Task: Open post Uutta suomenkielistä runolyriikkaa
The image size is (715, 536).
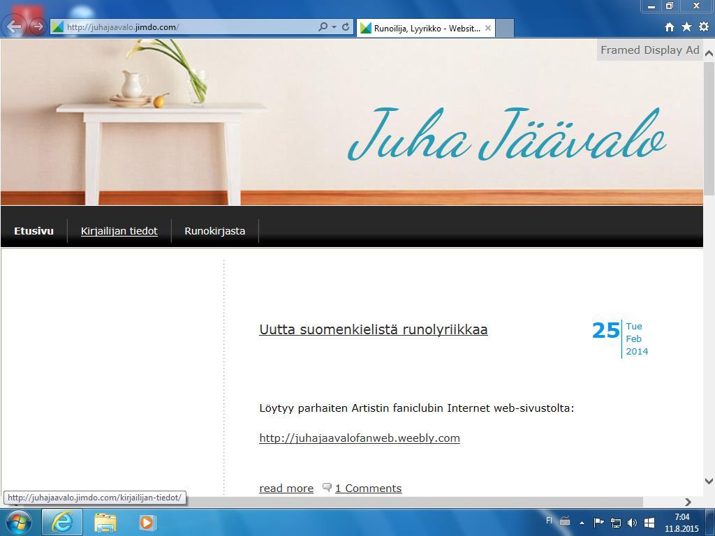Action: click(x=374, y=329)
